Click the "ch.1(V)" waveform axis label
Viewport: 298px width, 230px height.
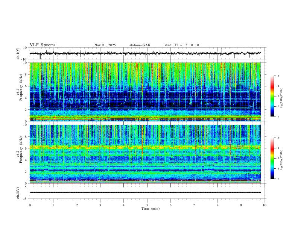tap(18, 53)
